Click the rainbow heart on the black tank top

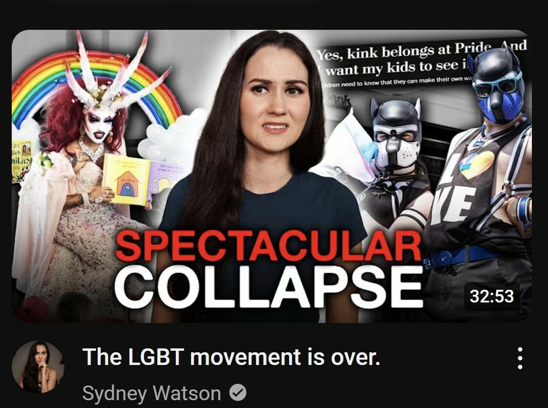477,164
